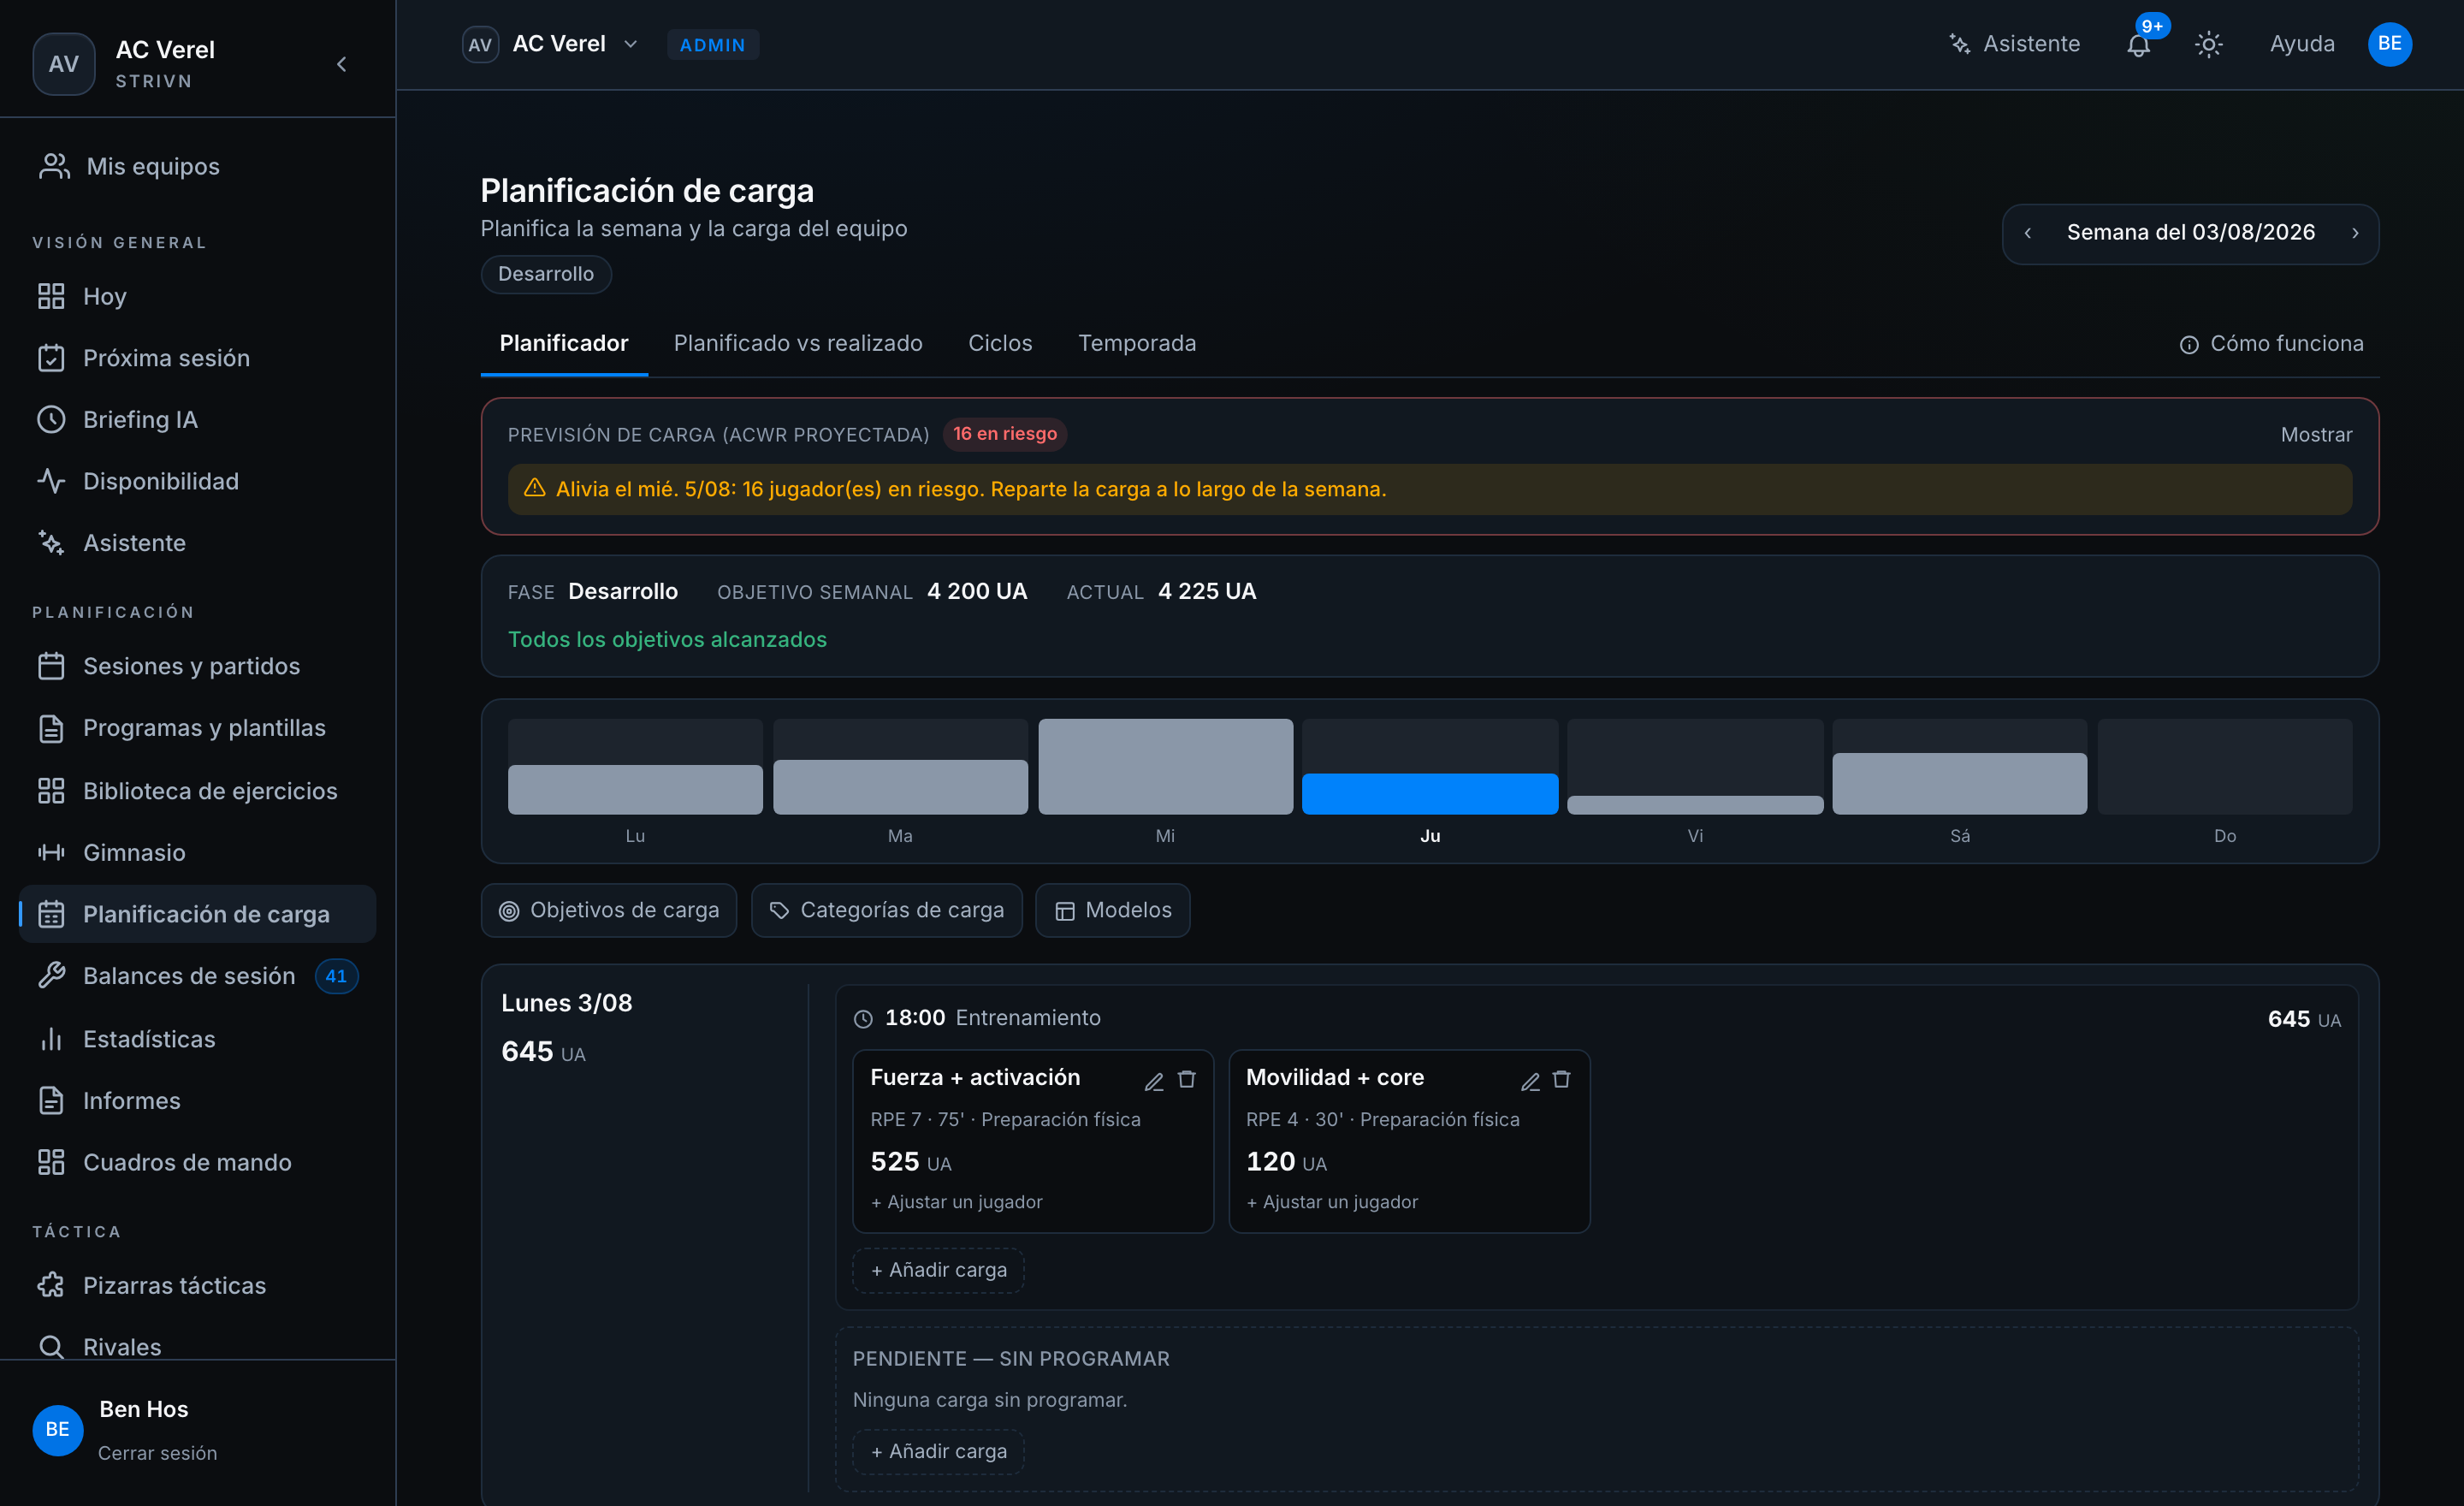
Task: Open the notifications bell
Action: click(x=2138, y=45)
